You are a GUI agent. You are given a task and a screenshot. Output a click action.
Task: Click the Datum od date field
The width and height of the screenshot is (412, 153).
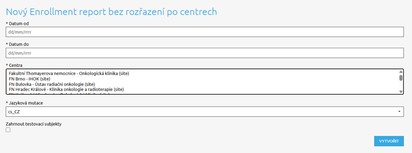(204, 32)
